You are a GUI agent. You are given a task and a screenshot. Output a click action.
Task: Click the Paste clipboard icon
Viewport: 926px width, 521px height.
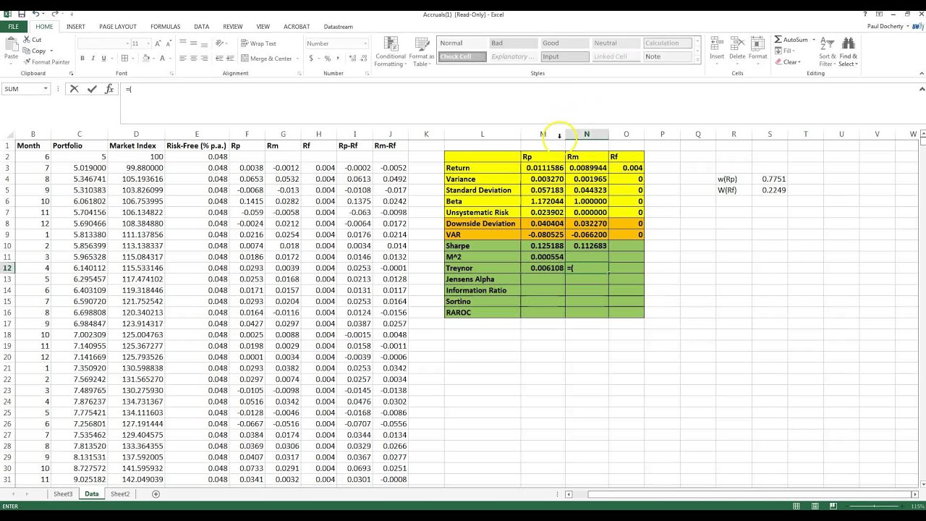click(x=11, y=46)
